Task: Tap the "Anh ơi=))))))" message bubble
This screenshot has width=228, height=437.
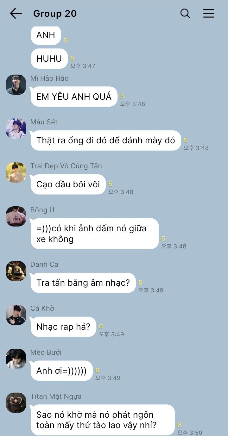Action: coord(61,371)
